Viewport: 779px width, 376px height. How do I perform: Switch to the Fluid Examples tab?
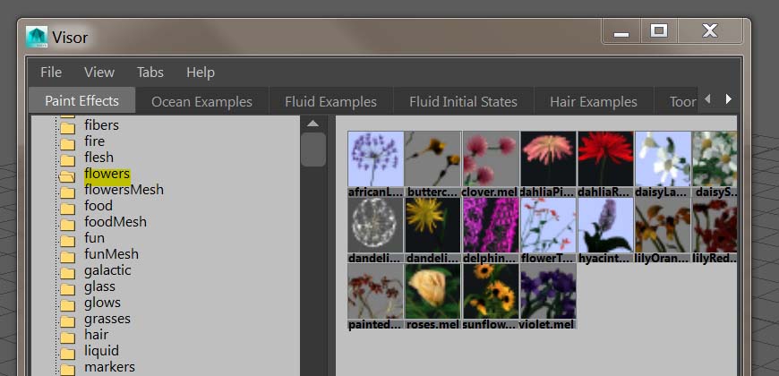(331, 102)
